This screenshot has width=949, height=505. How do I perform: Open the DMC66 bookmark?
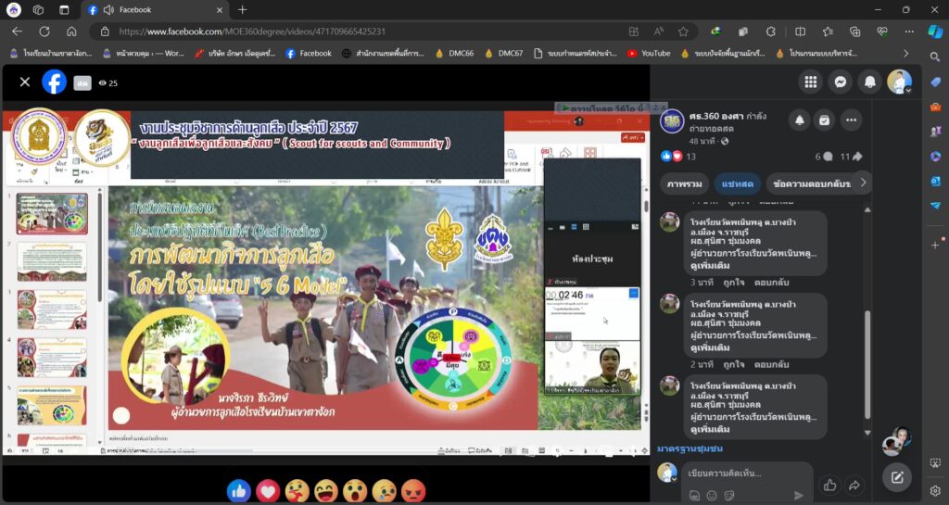(454, 53)
